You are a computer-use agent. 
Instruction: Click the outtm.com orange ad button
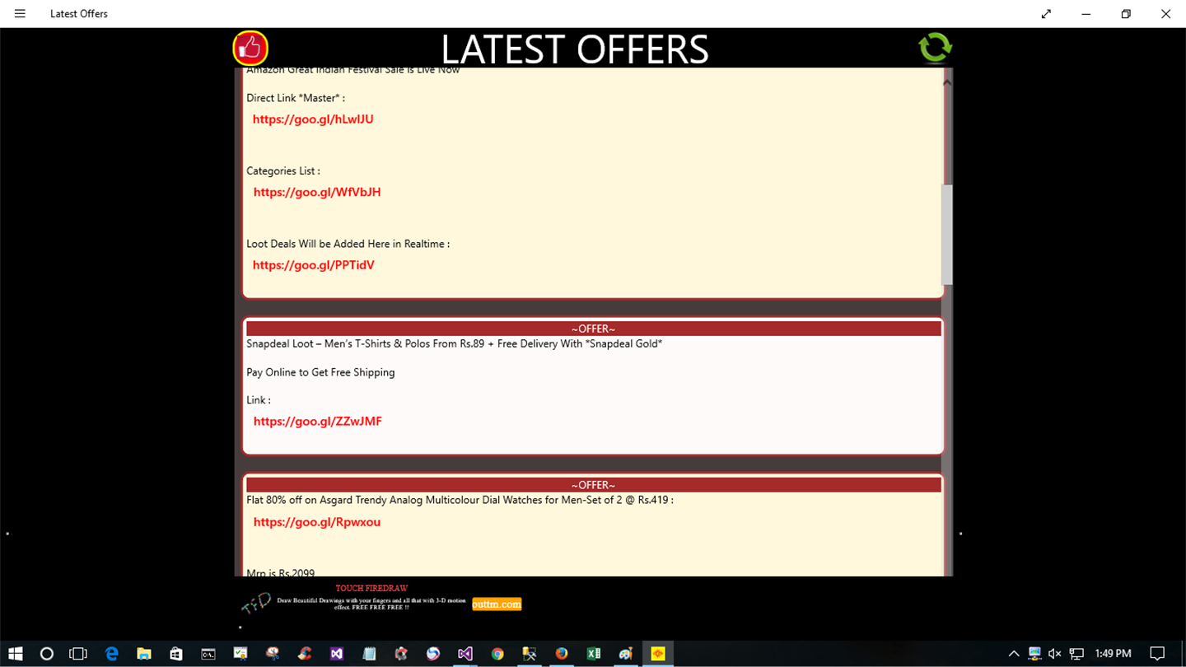[497, 604]
